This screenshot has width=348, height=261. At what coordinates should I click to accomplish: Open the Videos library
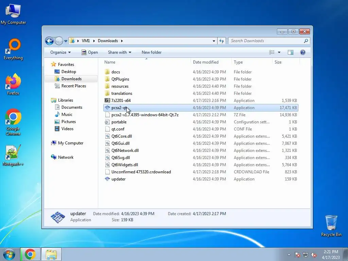coord(67,129)
